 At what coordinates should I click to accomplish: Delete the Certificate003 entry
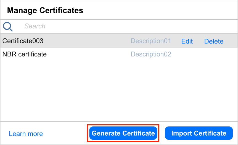[x=214, y=41]
